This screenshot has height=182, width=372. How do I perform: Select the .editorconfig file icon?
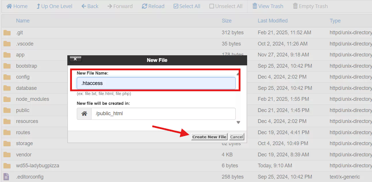[x=7, y=177]
